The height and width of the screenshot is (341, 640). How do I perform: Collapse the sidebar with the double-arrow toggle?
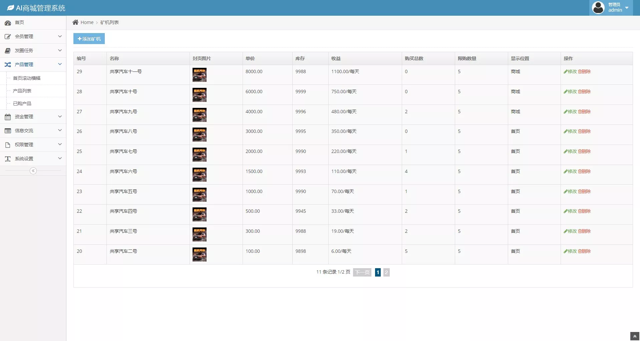coord(33,171)
